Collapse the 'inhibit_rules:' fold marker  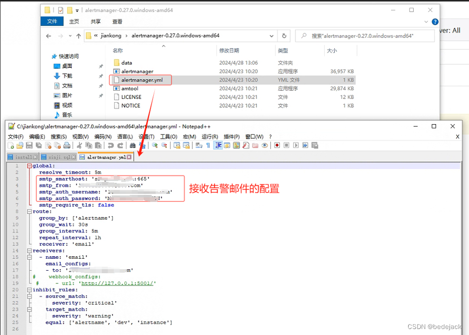[x=29, y=290]
